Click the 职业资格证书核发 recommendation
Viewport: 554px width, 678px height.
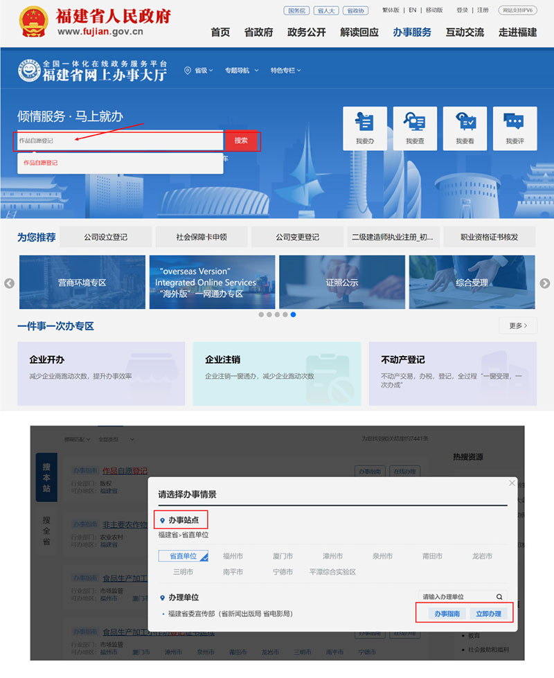[489, 237]
